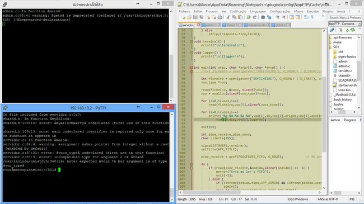Open the Executar menu
Image resolution: width=364 pixels, height=204 pixels.
pyautogui.click(x=312, y=11)
